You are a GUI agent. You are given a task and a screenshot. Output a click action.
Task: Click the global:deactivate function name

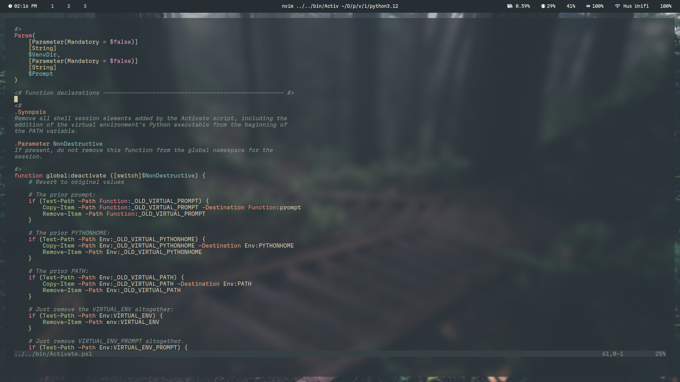(x=76, y=175)
